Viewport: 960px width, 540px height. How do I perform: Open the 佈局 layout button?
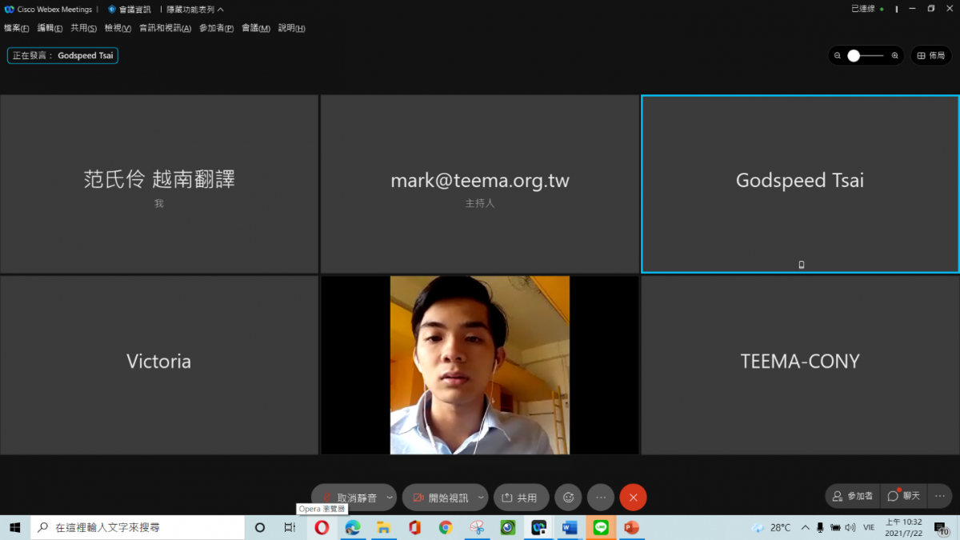[x=931, y=56]
